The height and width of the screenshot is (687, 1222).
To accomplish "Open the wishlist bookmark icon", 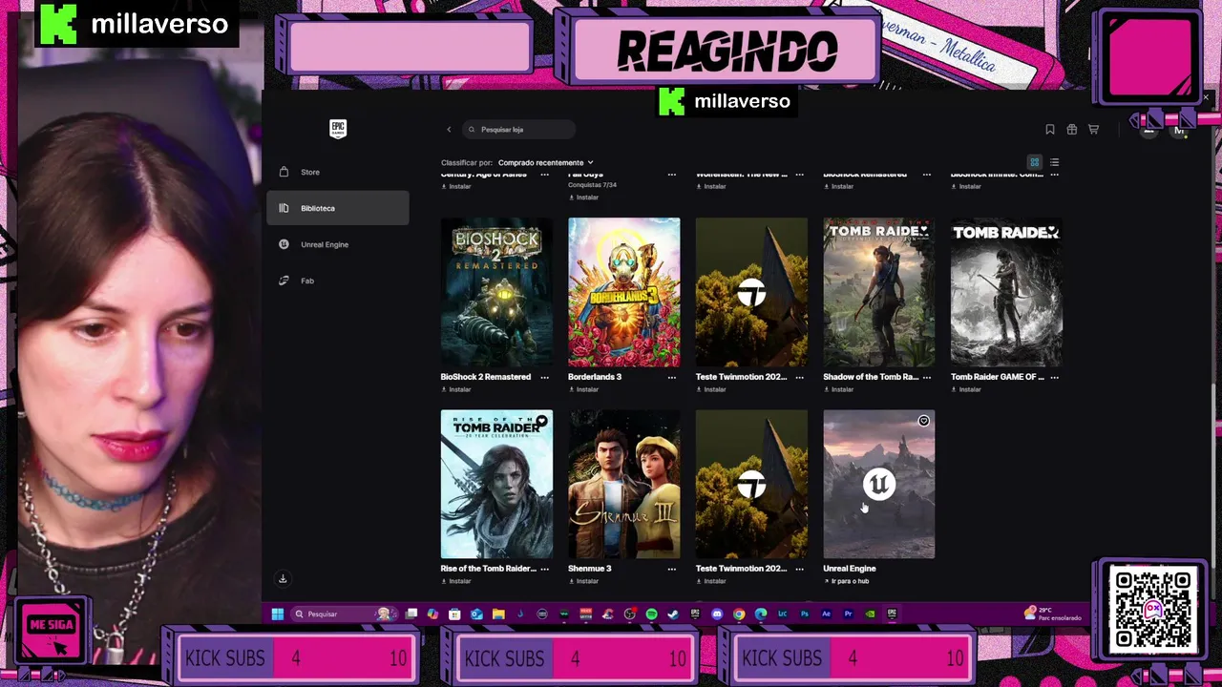I will 1050,130.
